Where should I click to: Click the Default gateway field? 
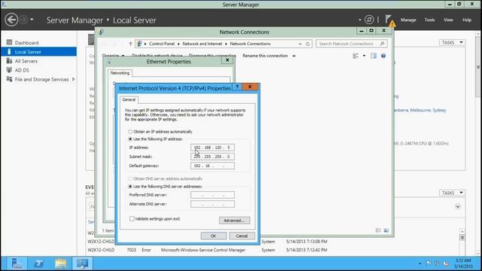point(212,166)
